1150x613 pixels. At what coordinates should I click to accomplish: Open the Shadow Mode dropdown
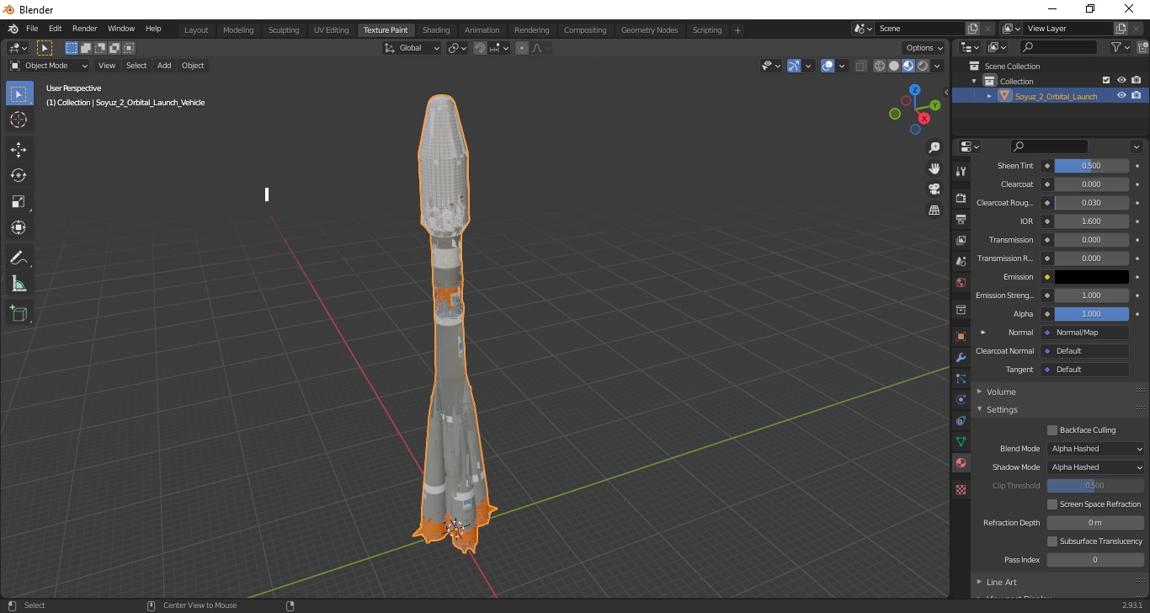(x=1096, y=467)
